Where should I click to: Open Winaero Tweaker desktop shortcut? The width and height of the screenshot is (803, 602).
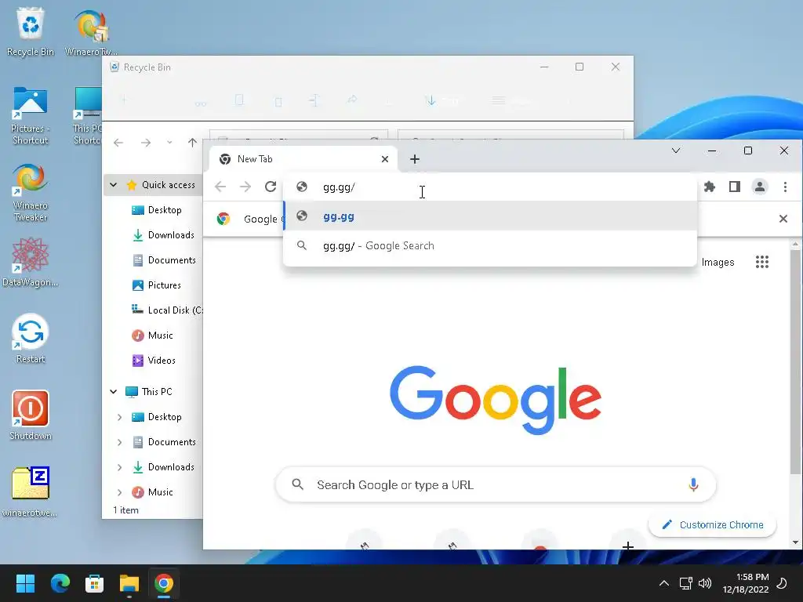point(31,193)
